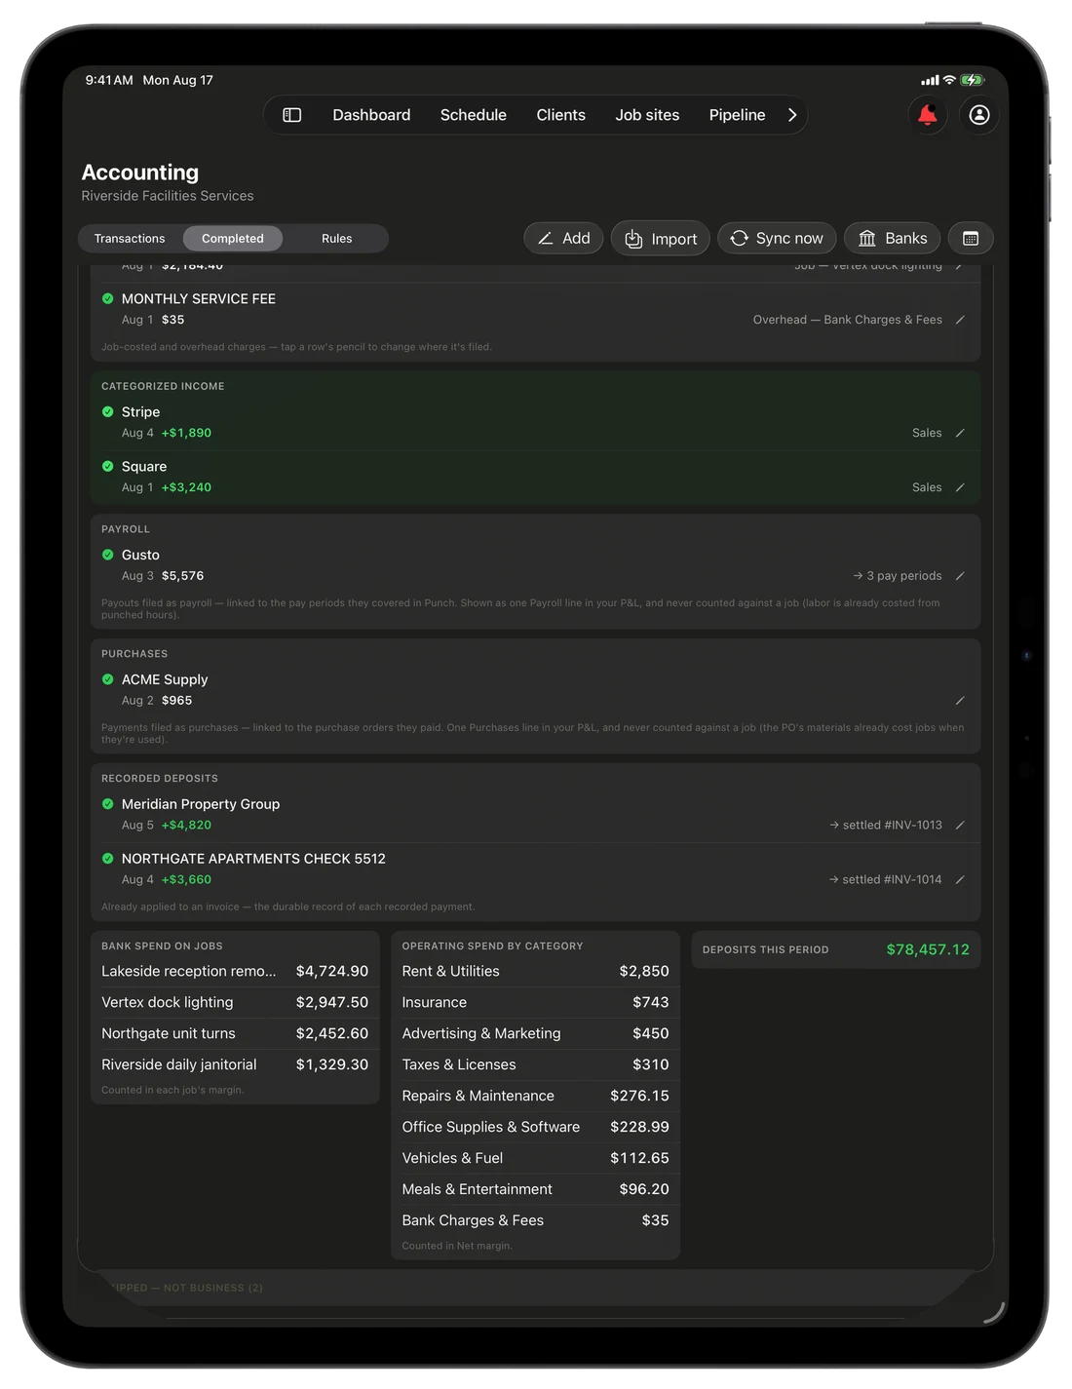The height and width of the screenshot is (1389, 1072).
Task: Select Insurance category row
Action: point(535,1002)
